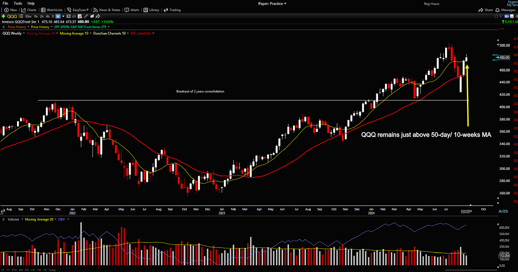Image resolution: width=518 pixels, height=272 pixels.
Task: Click the 8/23/2024 date marker
Action: point(466,211)
